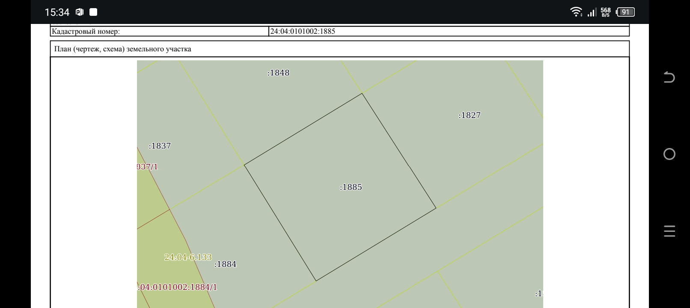Tap the cellular signal bars icon
The width and height of the screenshot is (690, 308).
click(592, 12)
